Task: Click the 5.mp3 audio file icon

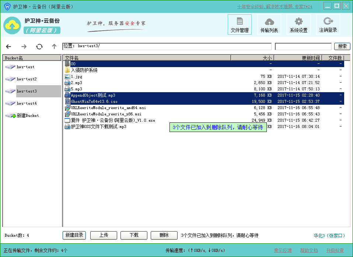Action: coord(67,89)
